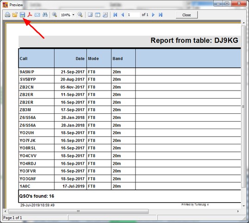Go to next page arrow
This screenshot has height=223, width=249.
[x=153, y=15]
